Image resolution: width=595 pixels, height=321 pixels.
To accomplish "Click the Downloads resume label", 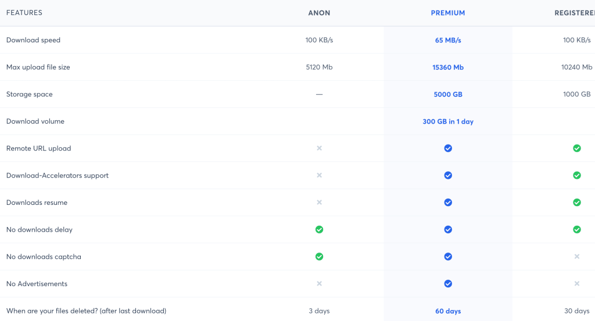I will tap(37, 203).
